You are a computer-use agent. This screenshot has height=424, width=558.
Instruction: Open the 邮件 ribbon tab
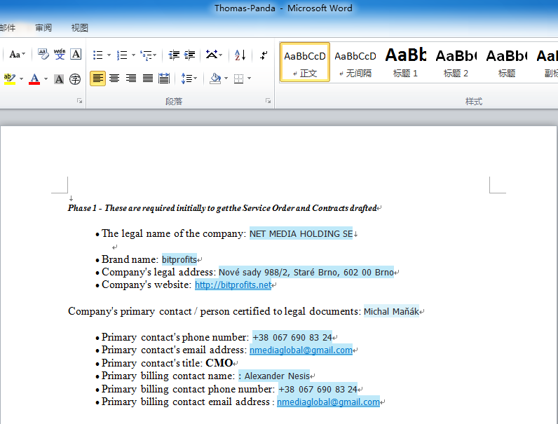[x=8, y=28]
